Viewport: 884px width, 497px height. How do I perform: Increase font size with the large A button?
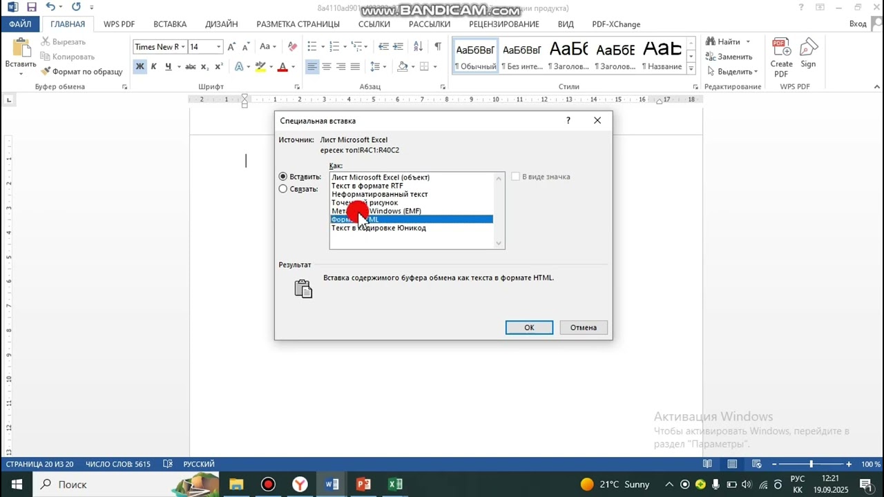coord(232,46)
